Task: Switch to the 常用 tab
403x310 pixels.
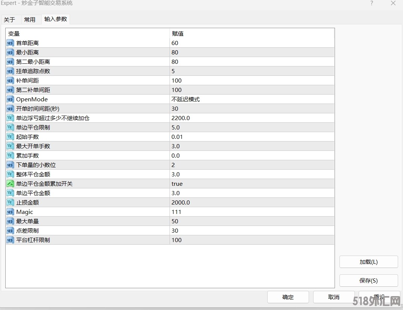Action: coord(30,20)
